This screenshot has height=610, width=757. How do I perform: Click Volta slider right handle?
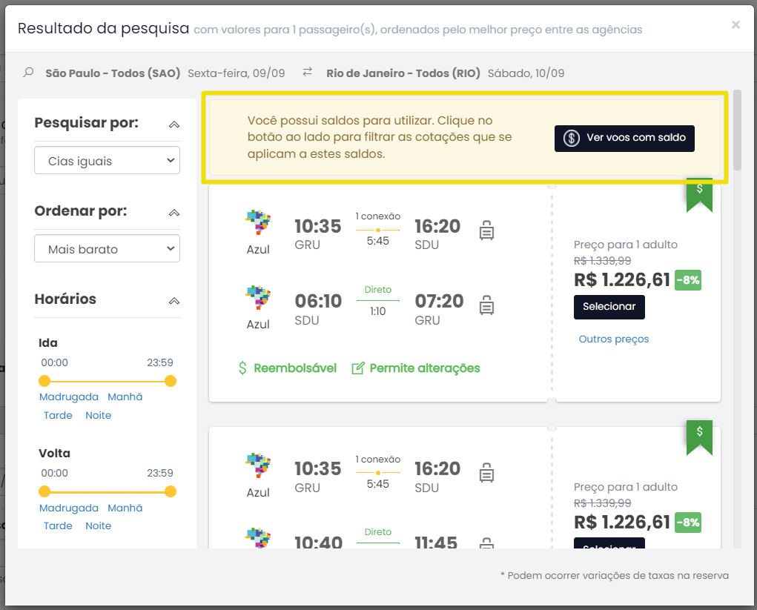tap(171, 491)
